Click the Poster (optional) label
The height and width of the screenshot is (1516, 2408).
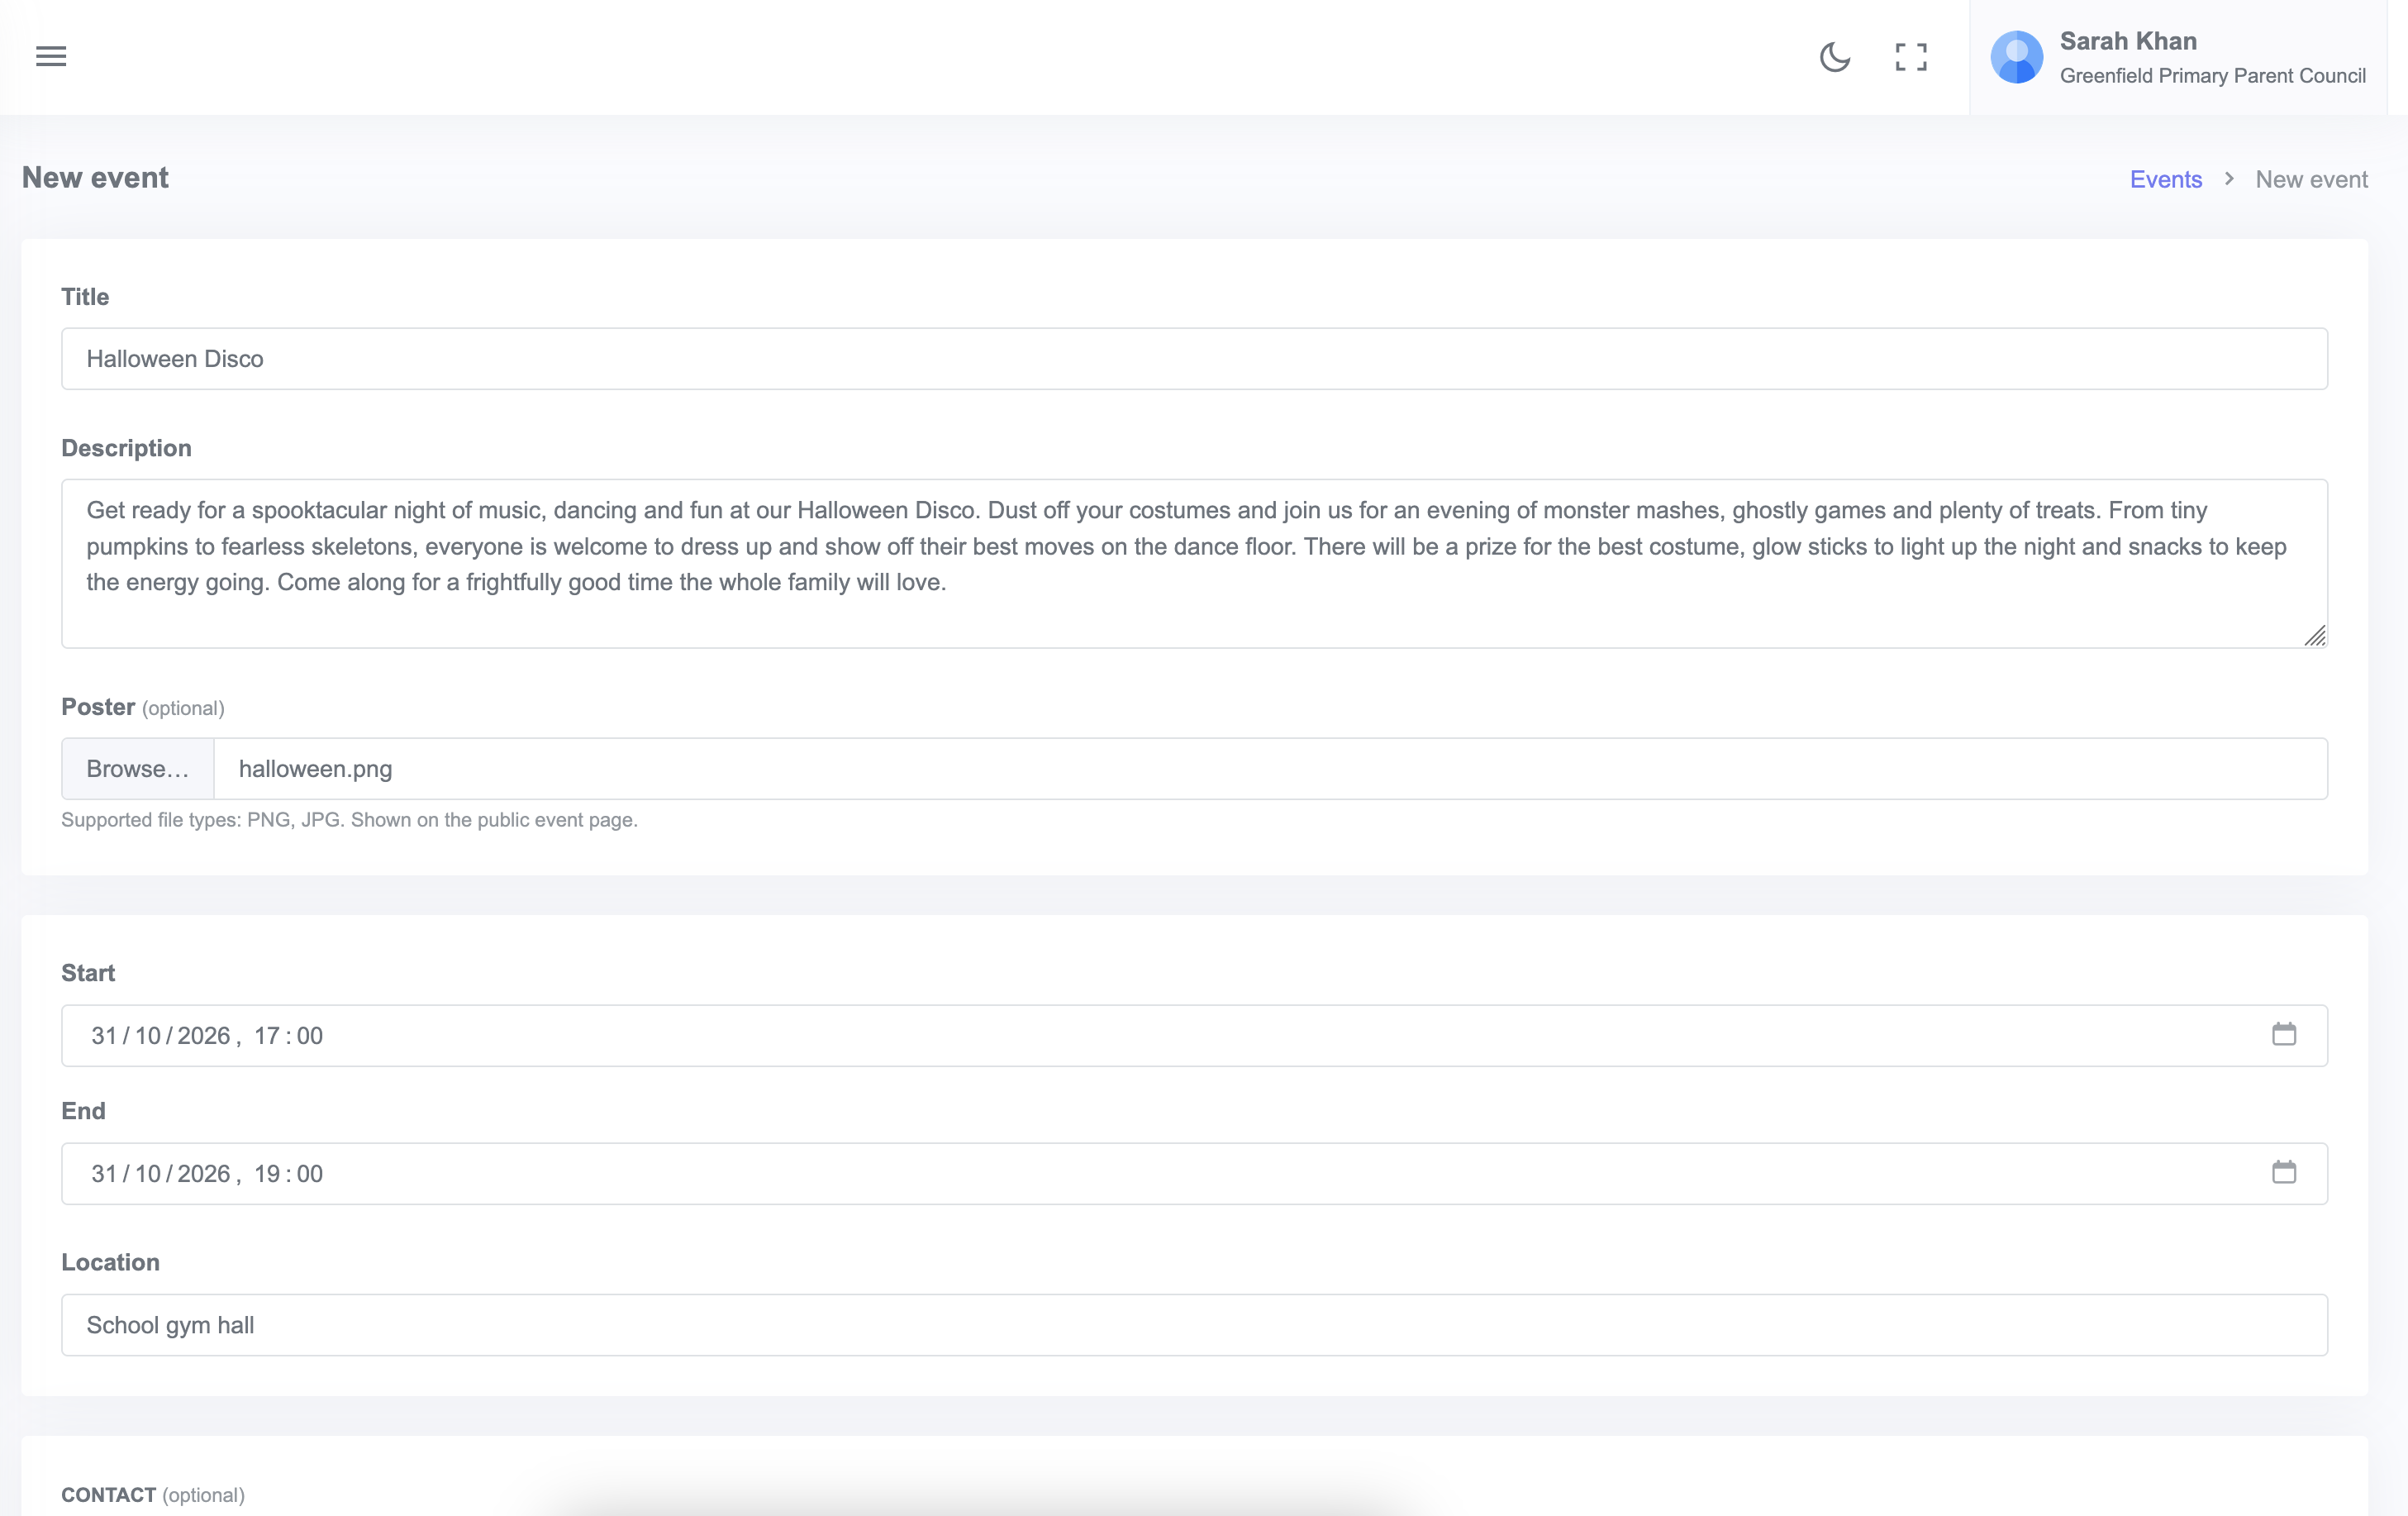click(x=143, y=707)
